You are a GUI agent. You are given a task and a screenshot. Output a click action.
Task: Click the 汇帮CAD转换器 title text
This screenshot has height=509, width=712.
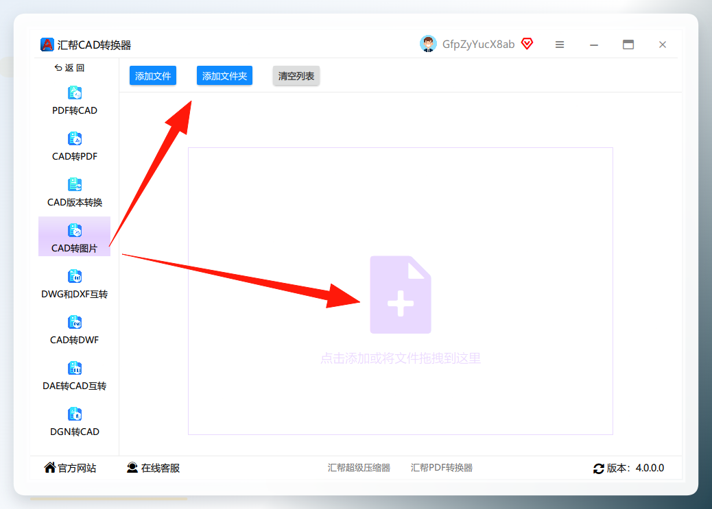pos(94,45)
